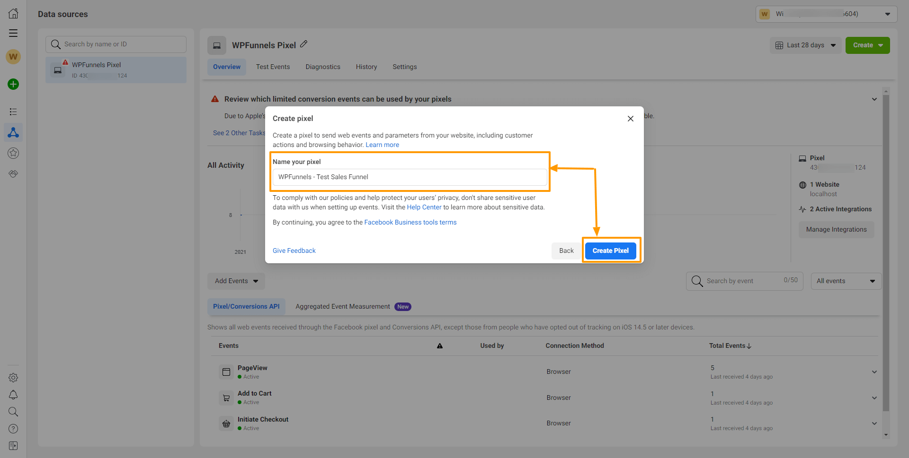Click the Connection Method column header

[x=575, y=346]
